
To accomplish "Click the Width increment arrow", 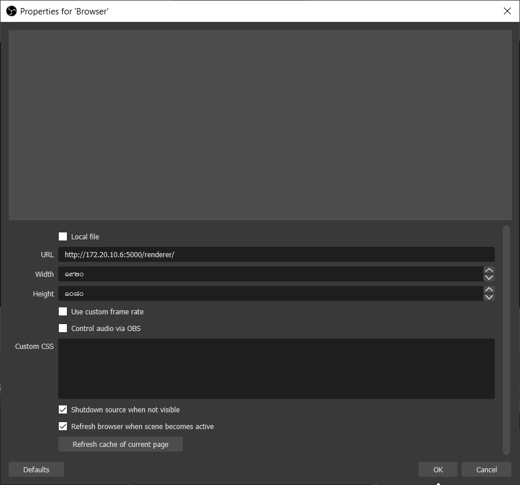I will [489, 270].
